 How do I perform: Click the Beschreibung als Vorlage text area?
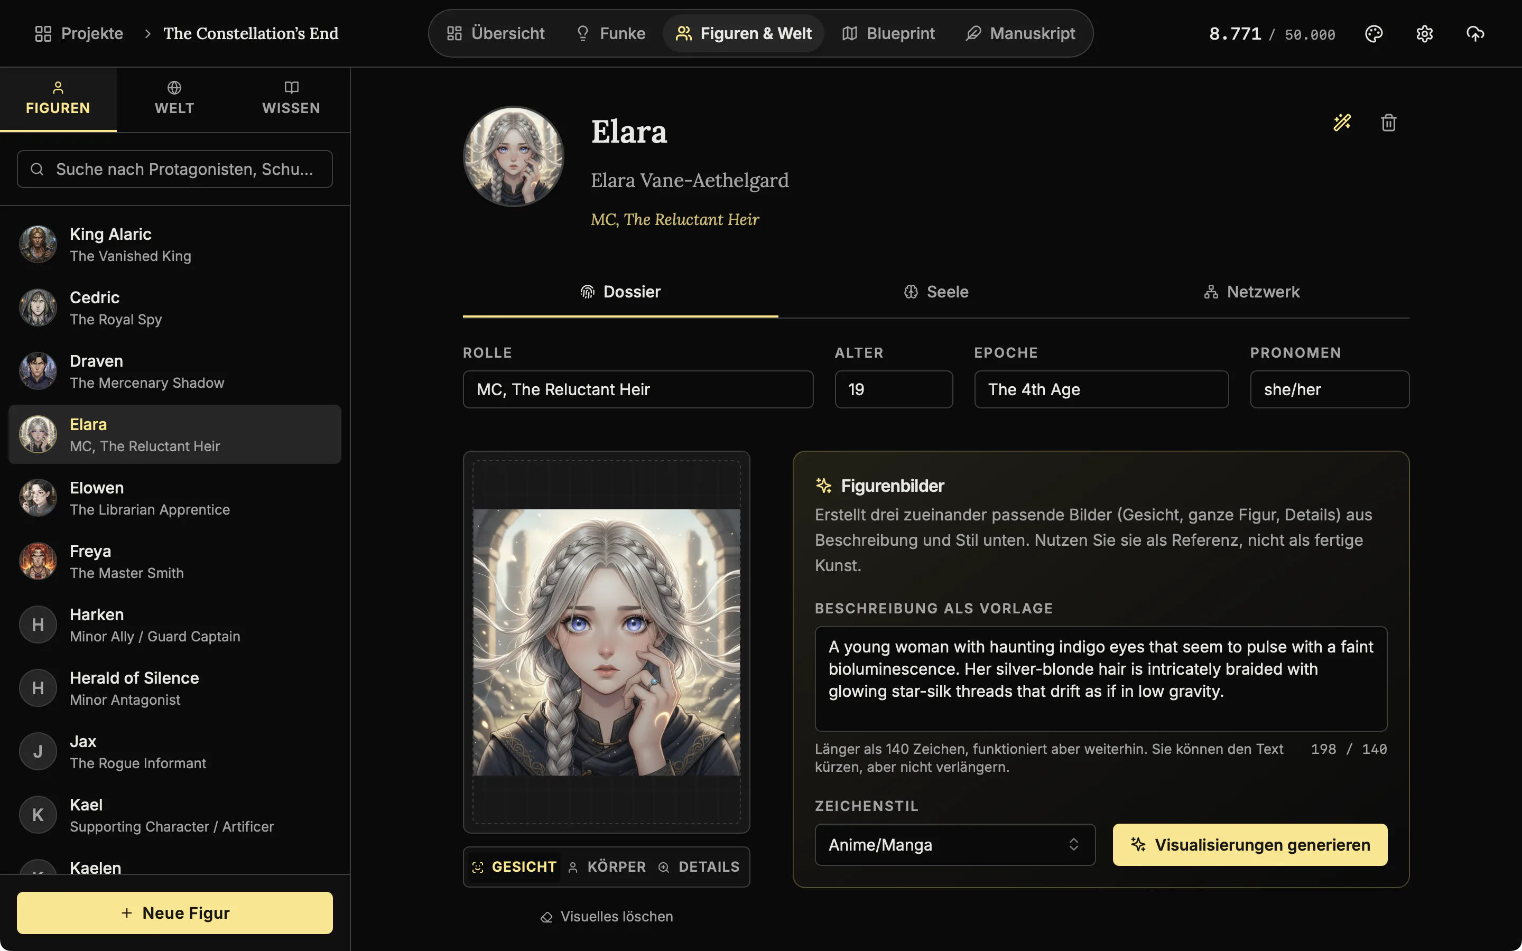point(1101,679)
